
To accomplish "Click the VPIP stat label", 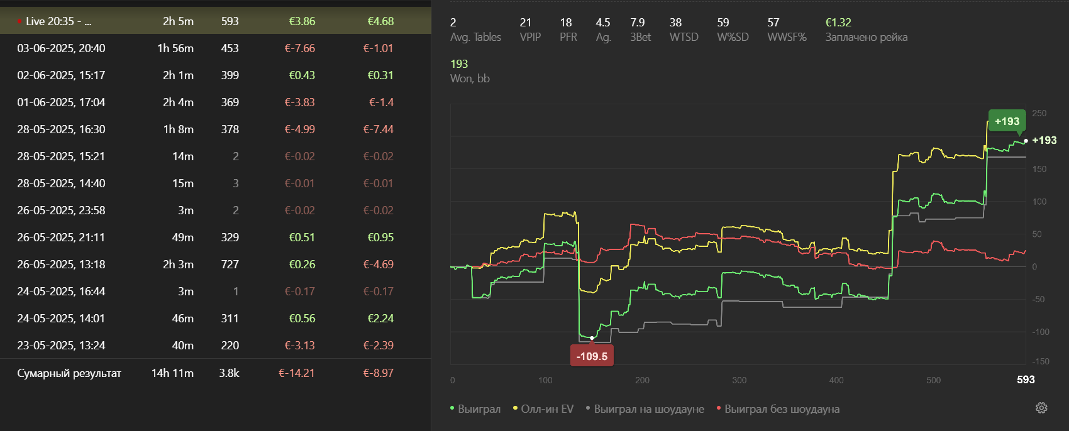I will pyautogui.click(x=530, y=37).
